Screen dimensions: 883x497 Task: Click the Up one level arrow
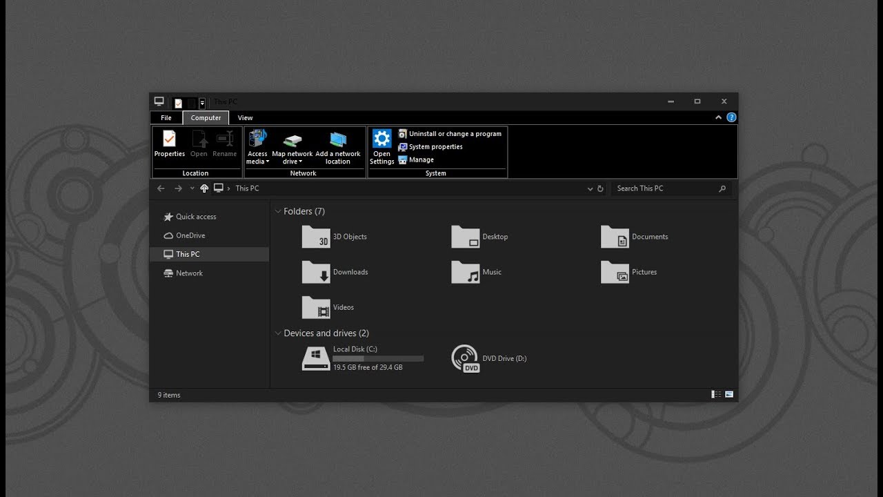[204, 188]
